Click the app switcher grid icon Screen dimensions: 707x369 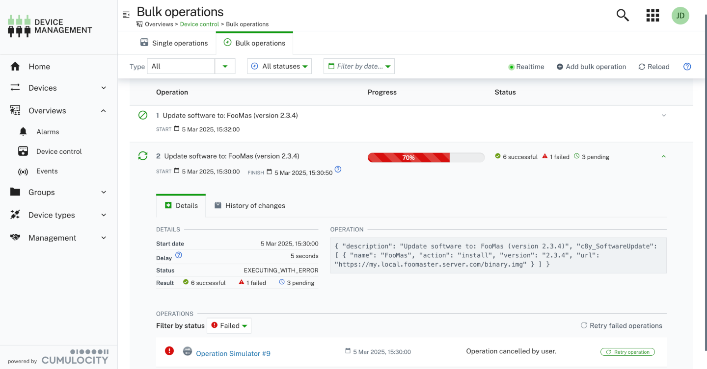652,15
